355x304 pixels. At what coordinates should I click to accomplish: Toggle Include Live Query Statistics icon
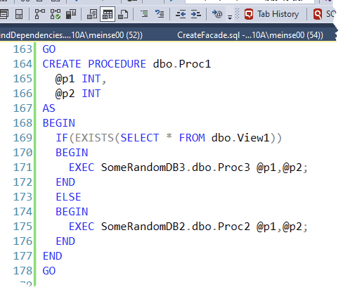(56, 14)
